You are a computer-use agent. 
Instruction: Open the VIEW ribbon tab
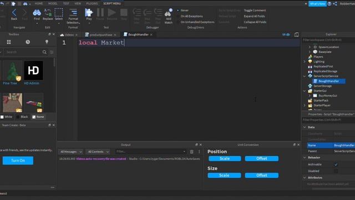(78, 3)
